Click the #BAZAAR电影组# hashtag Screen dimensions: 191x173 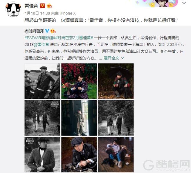pyautogui.click(x=39, y=38)
